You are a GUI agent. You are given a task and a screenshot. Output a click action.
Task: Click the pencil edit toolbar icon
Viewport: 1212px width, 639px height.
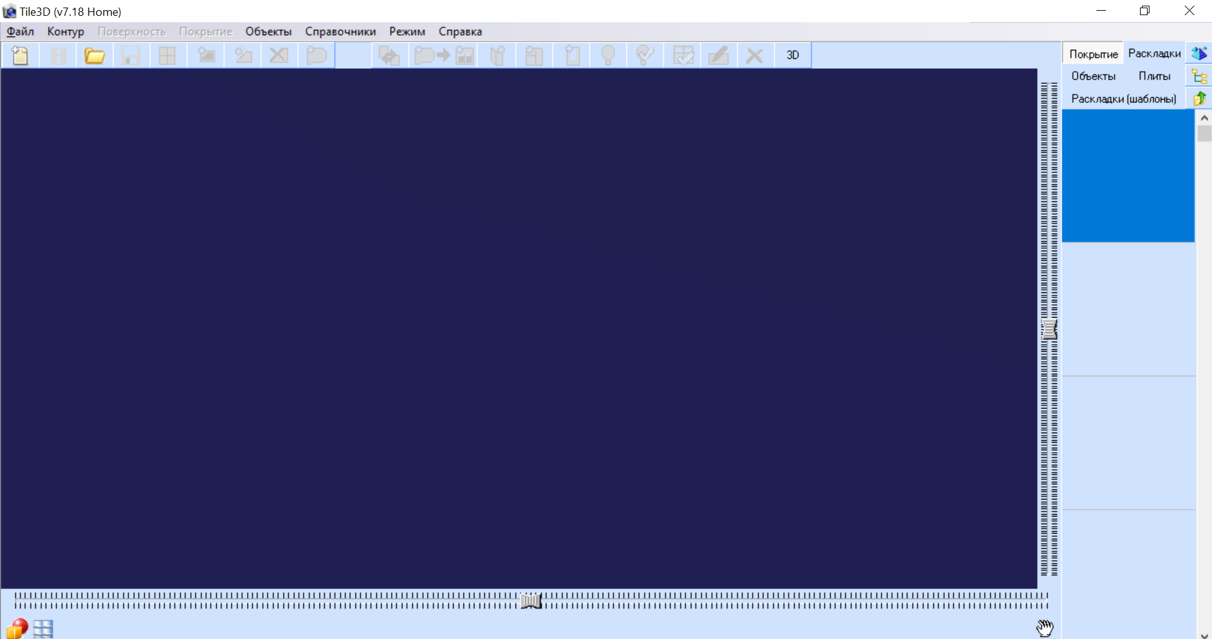tap(719, 56)
